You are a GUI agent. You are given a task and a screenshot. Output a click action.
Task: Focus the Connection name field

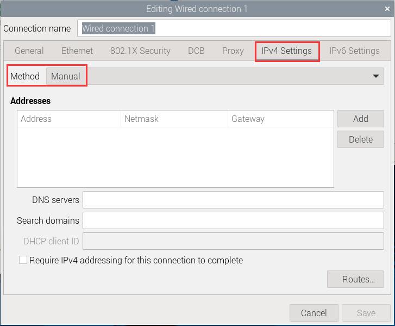coord(234,28)
